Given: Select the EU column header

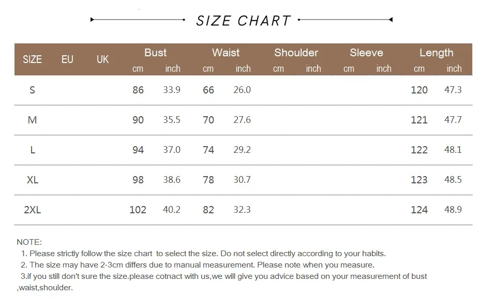Looking at the screenshot, I should 67,59.
